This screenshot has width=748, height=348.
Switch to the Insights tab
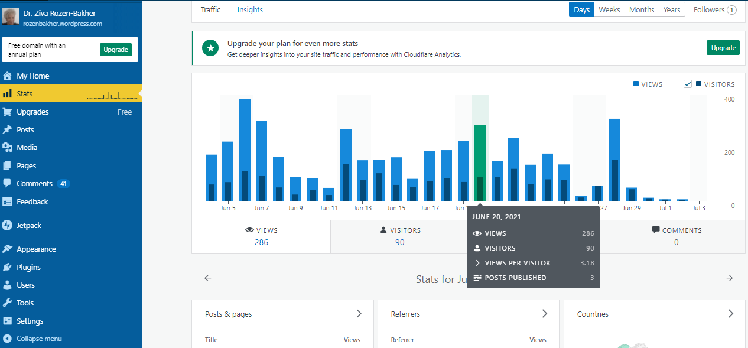pos(250,10)
